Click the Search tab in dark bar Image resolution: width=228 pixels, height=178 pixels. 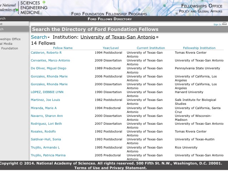[x=3, y=18]
